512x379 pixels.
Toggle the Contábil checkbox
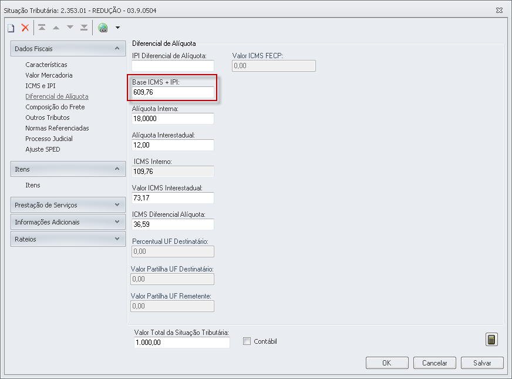(x=247, y=341)
